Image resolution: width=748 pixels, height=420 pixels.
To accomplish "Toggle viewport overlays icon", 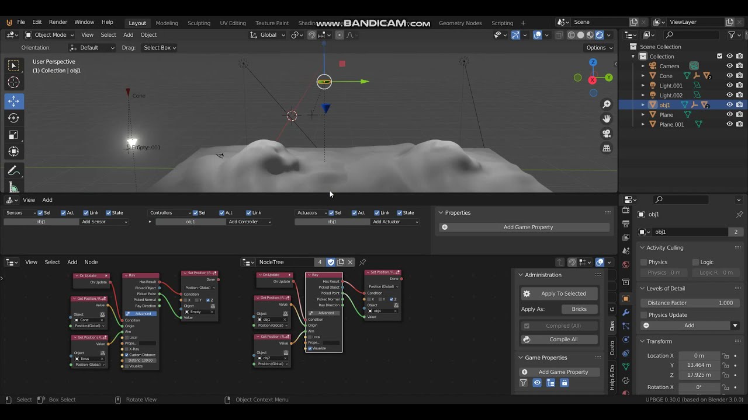I will tap(538, 35).
